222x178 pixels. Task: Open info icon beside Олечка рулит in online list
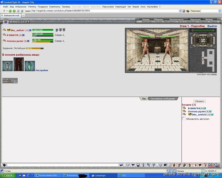click(210, 111)
